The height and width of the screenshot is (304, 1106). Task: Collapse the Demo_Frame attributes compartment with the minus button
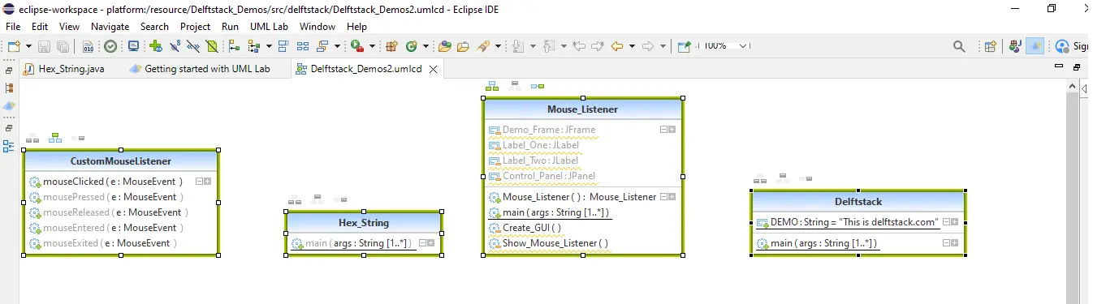(x=663, y=129)
